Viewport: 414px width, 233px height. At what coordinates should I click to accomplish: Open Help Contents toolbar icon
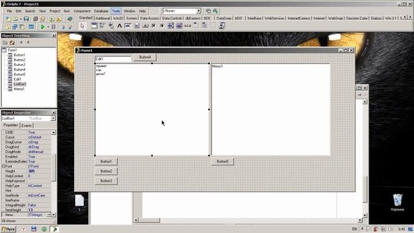[x=70, y=19]
